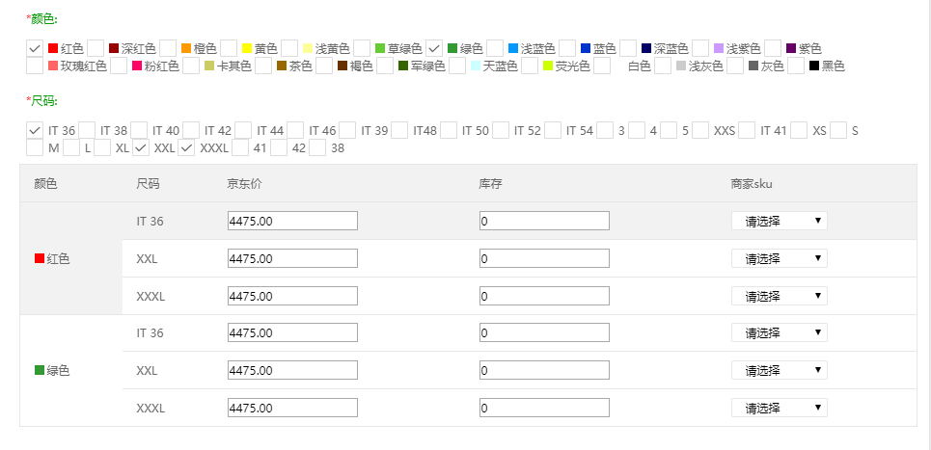Screen dimensions: 931x450
Task: Click the orange 橙色 color swatch
Action: coord(186,48)
